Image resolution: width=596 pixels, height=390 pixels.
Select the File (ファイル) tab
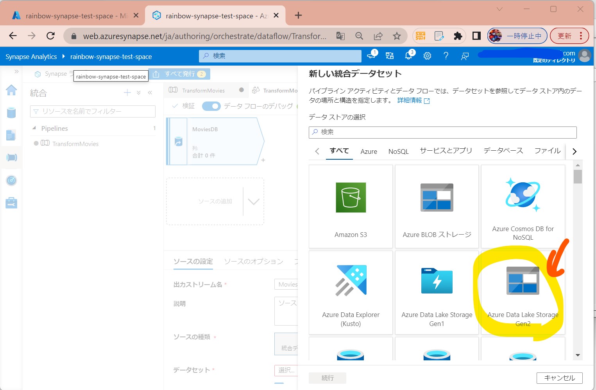(x=548, y=151)
